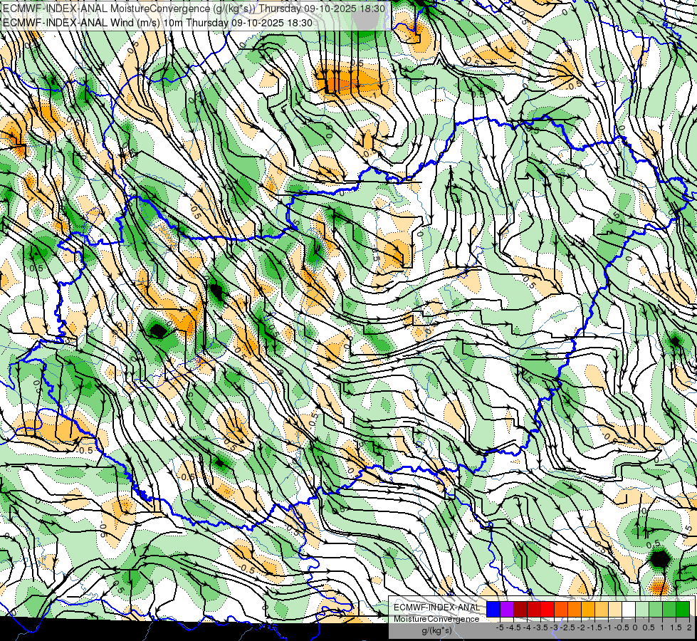Click the legend tick value 2
Image resolution: width=697 pixels, height=641 pixels.
point(689,627)
